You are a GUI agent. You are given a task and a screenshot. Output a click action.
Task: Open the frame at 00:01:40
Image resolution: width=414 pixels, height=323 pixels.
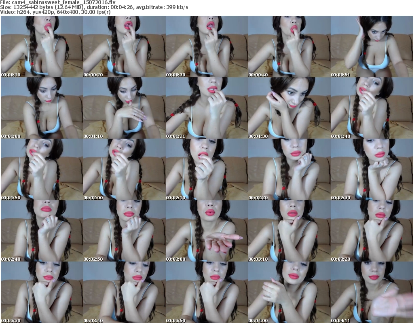(x=372, y=108)
